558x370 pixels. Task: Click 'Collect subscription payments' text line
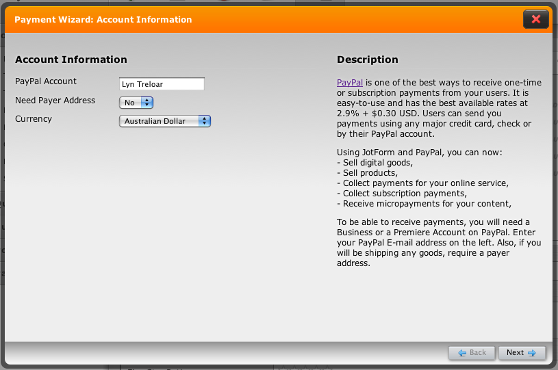click(402, 194)
